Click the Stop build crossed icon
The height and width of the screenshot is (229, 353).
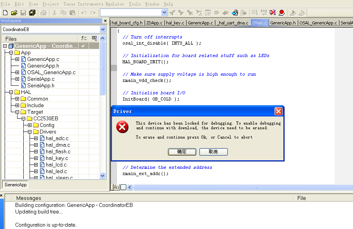pos(273,13)
